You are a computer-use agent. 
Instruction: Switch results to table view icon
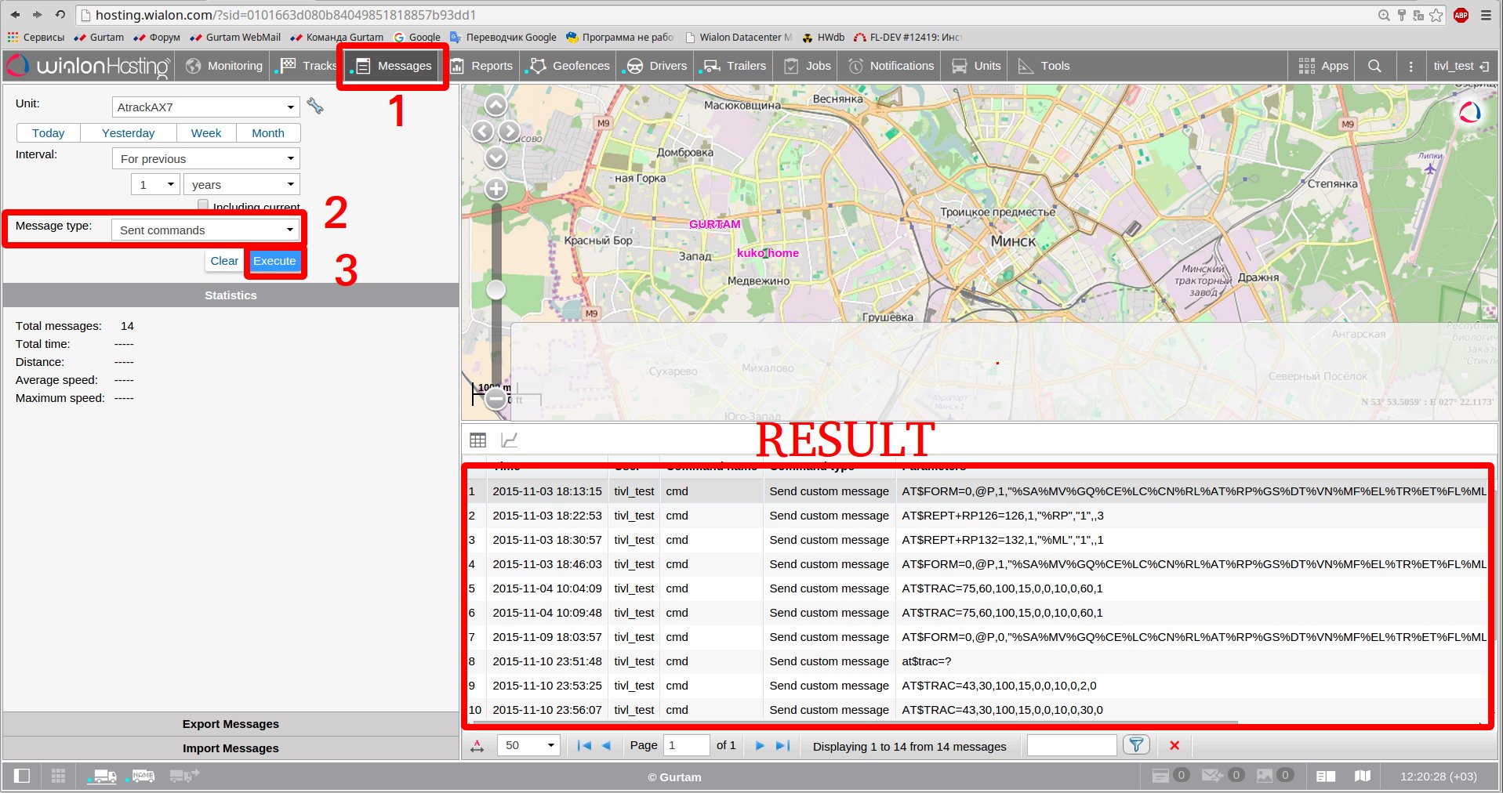coord(477,440)
